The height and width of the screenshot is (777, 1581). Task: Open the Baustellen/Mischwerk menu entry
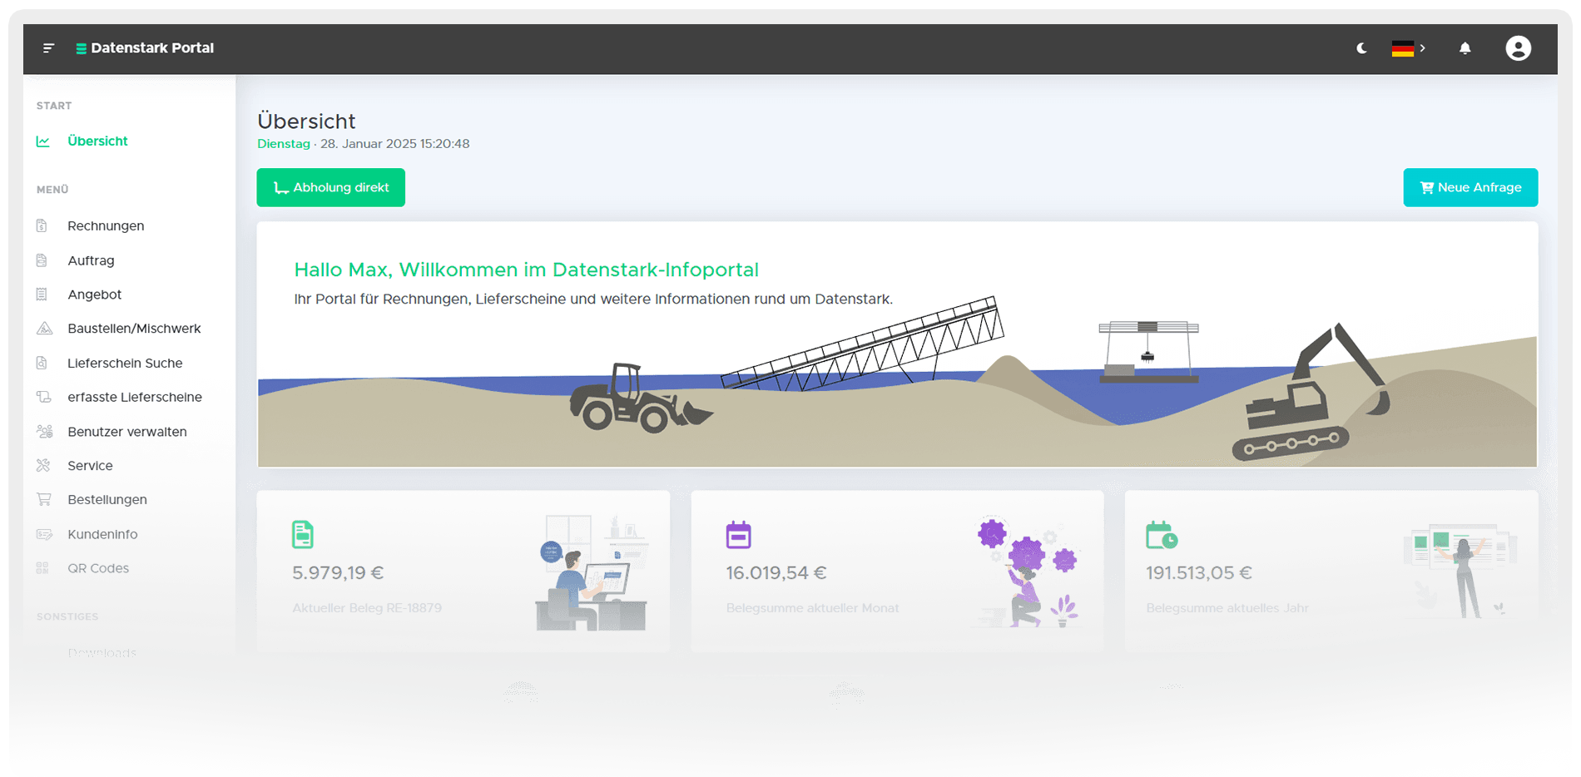coord(134,329)
